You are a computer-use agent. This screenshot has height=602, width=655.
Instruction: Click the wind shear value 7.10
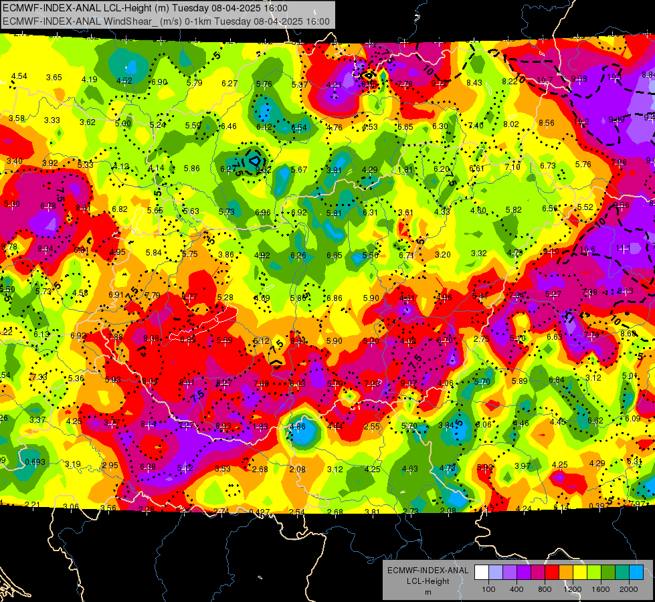(x=512, y=167)
